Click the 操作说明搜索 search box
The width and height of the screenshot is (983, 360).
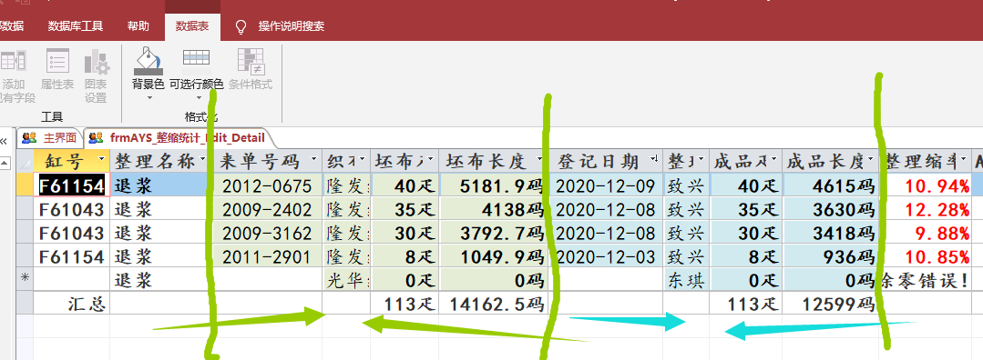coord(291,26)
